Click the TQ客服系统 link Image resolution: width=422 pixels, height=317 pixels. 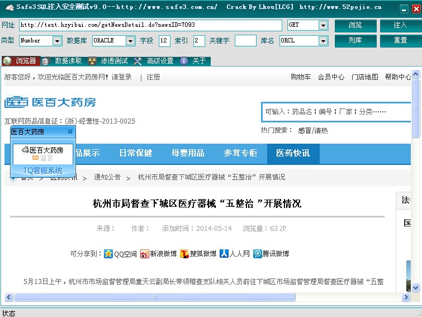43,171
